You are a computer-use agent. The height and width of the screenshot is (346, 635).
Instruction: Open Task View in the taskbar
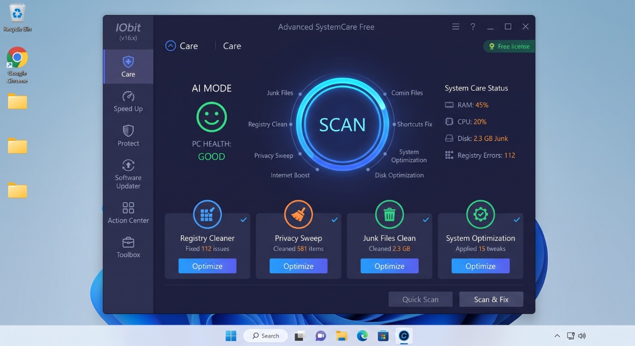[300, 336]
